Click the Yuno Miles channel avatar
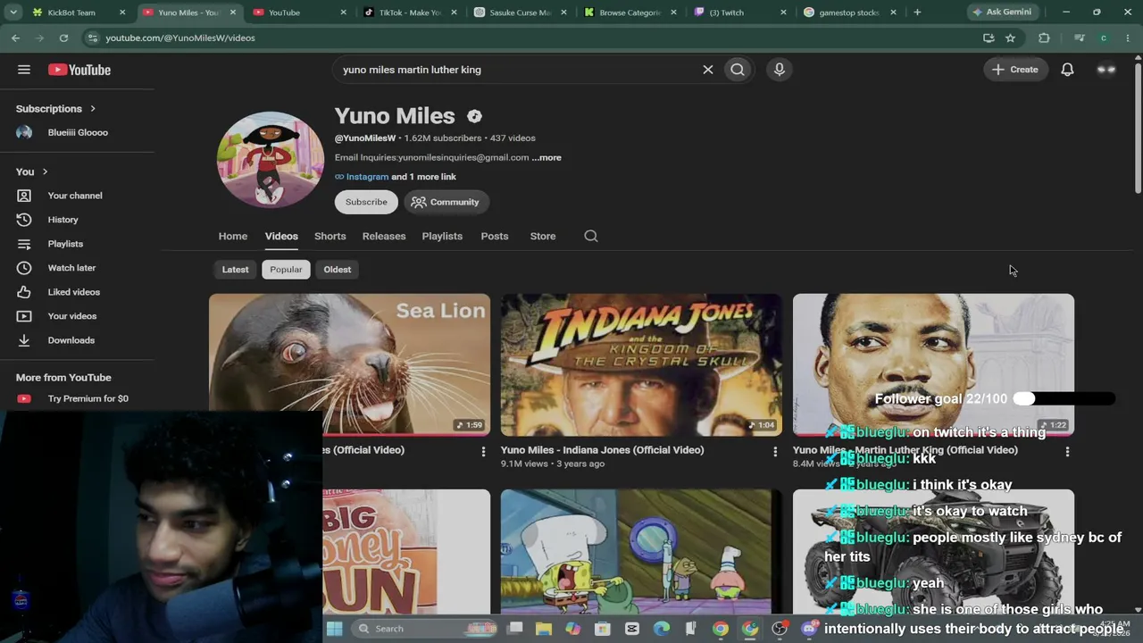This screenshot has width=1143, height=643. pos(271,160)
